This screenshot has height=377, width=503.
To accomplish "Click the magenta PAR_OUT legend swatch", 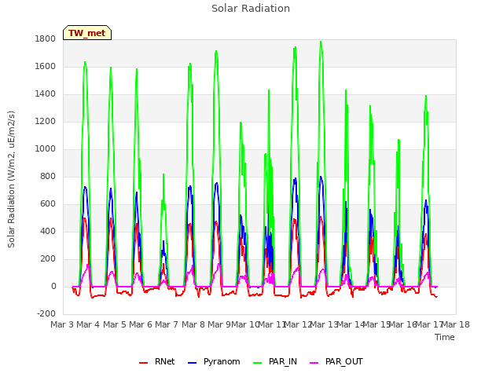I will 314,363.
